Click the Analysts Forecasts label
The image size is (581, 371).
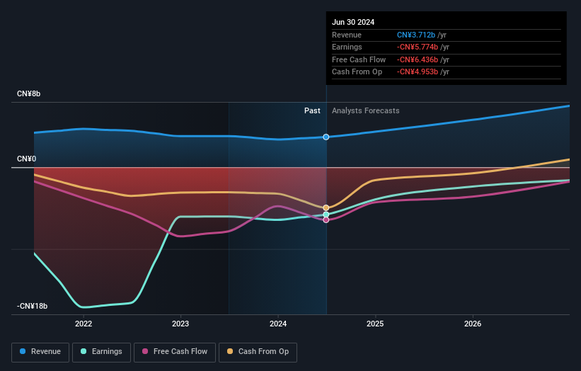pyautogui.click(x=366, y=111)
